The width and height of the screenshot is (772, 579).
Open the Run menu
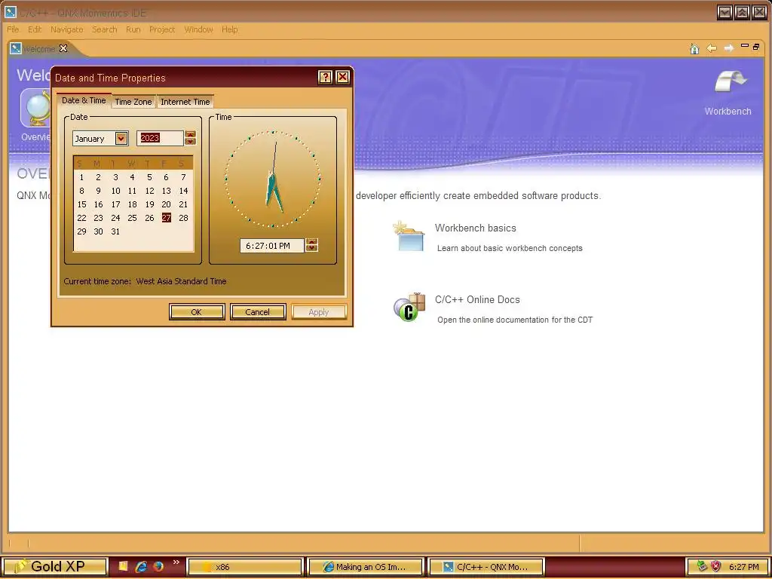click(133, 29)
